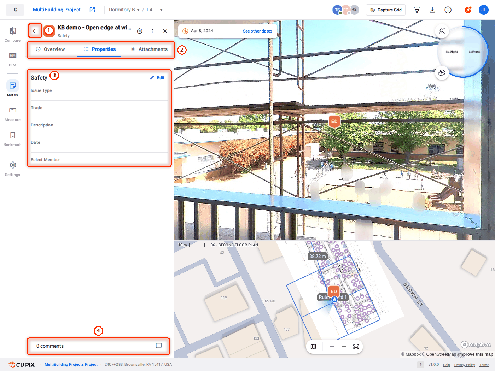The height and width of the screenshot is (371, 495).
Task: Open the map layers icon
Action: (x=313, y=347)
